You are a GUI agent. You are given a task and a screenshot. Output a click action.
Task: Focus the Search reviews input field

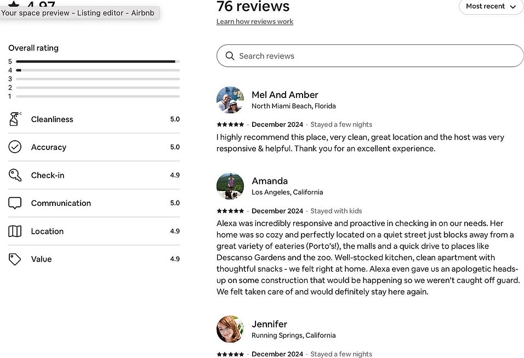tap(370, 56)
